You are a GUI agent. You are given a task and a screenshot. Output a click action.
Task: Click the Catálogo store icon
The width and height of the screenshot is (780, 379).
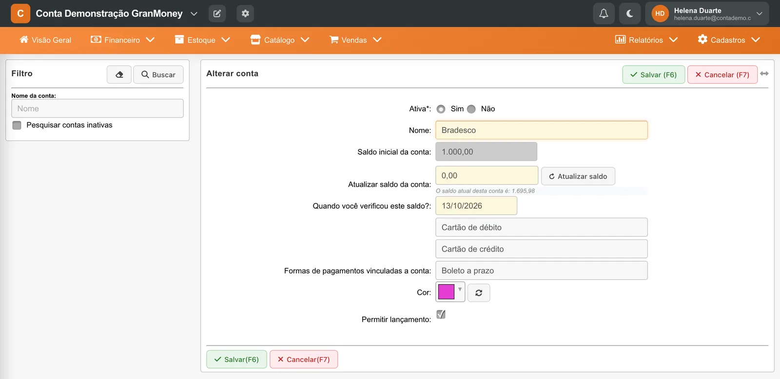click(x=255, y=39)
